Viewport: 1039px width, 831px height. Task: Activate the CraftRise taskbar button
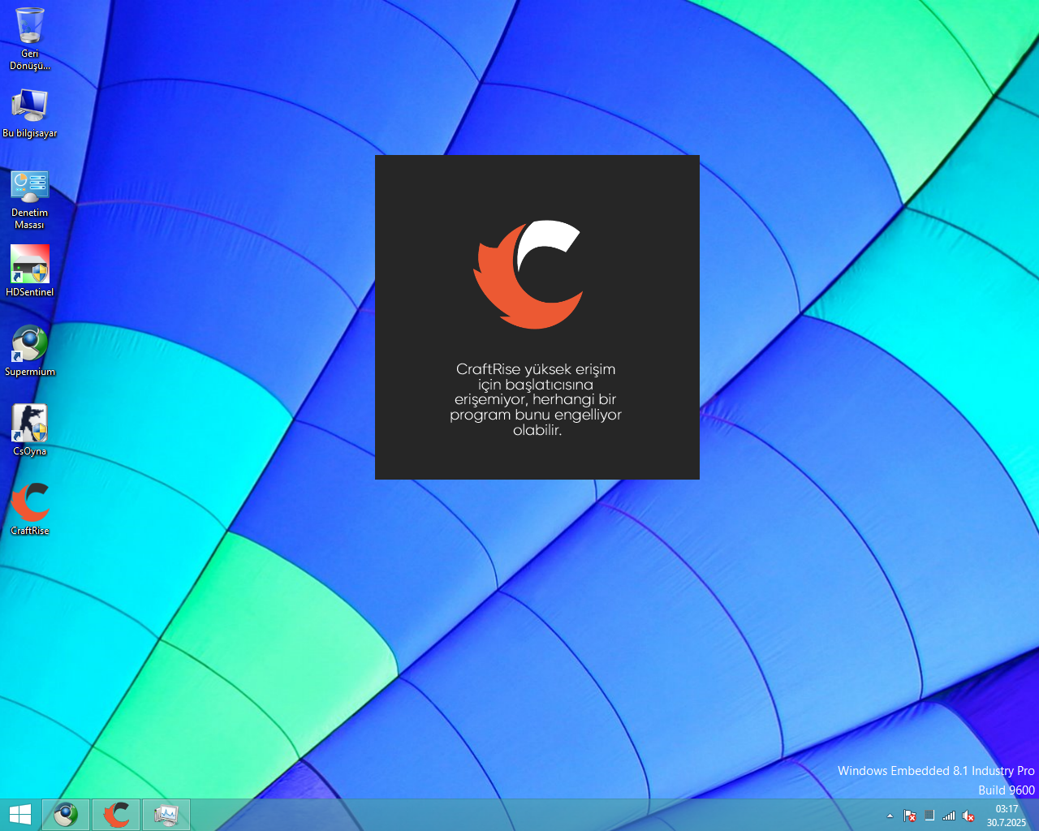pos(116,815)
